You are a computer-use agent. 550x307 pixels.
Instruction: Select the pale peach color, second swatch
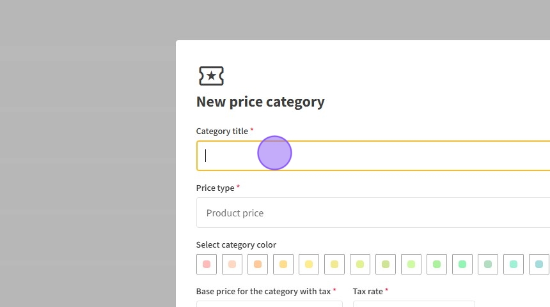(232, 264)
